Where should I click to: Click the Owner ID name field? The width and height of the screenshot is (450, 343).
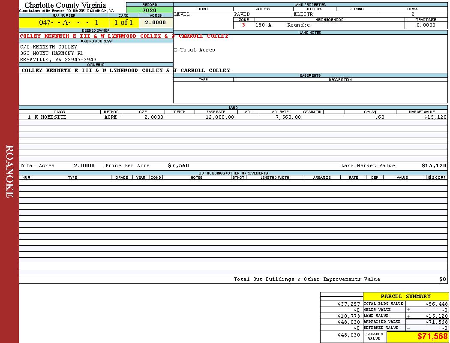[x=126, y=70]
